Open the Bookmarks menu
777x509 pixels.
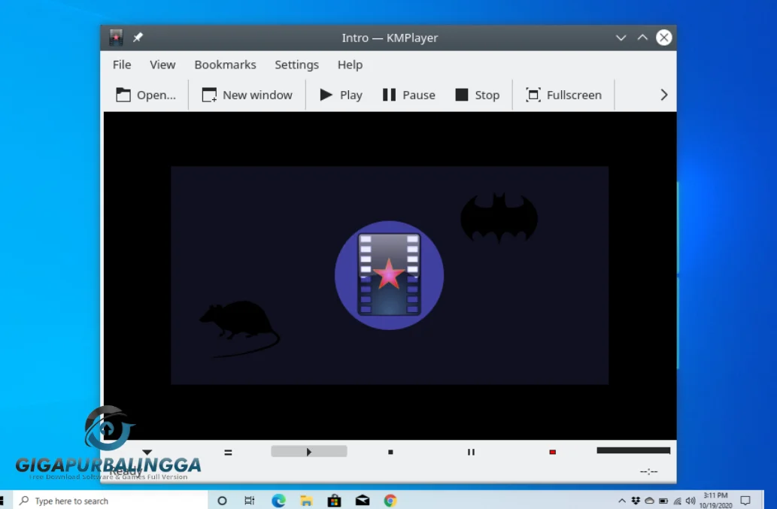click(x=225, y=65)
